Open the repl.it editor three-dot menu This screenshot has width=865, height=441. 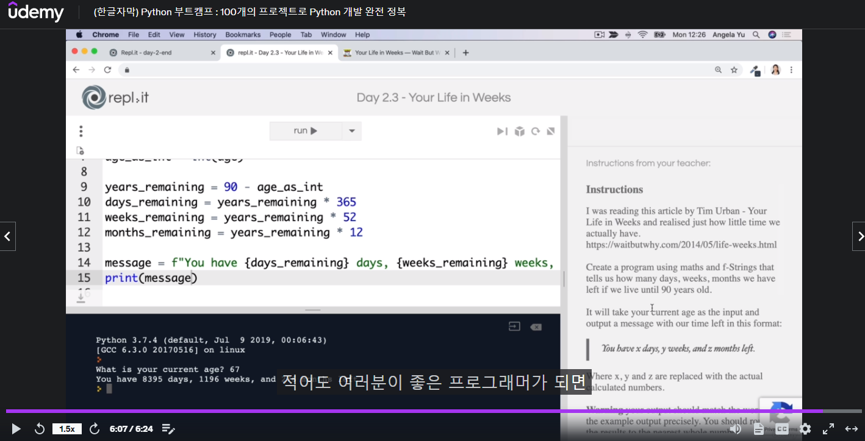[x=81, y=131]
